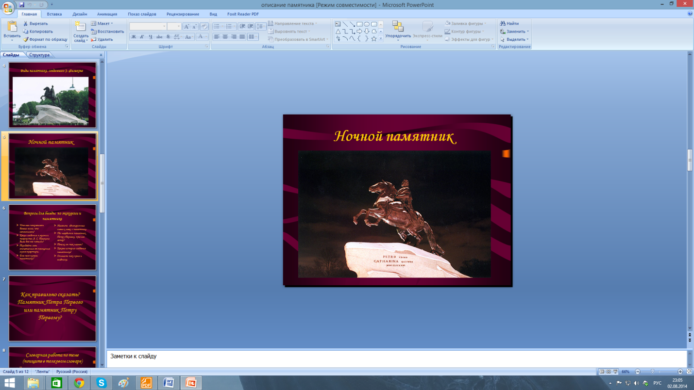Zoom out with minus button
This screenshot has width=694, height=390.
coord(638,372)
